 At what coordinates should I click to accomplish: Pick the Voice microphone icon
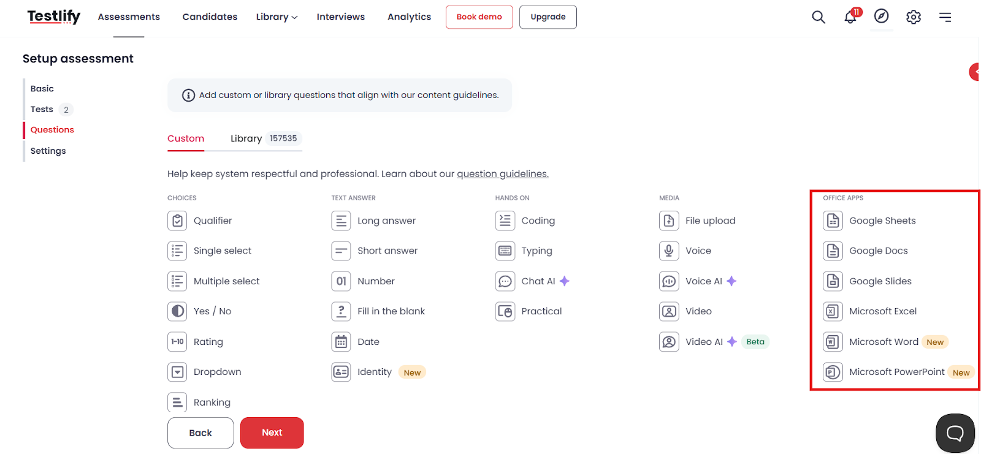click(x=669, y=251)
